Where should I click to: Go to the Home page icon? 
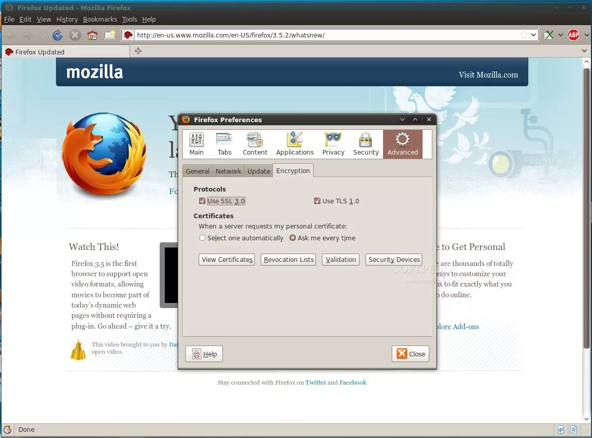pos(92,35)
